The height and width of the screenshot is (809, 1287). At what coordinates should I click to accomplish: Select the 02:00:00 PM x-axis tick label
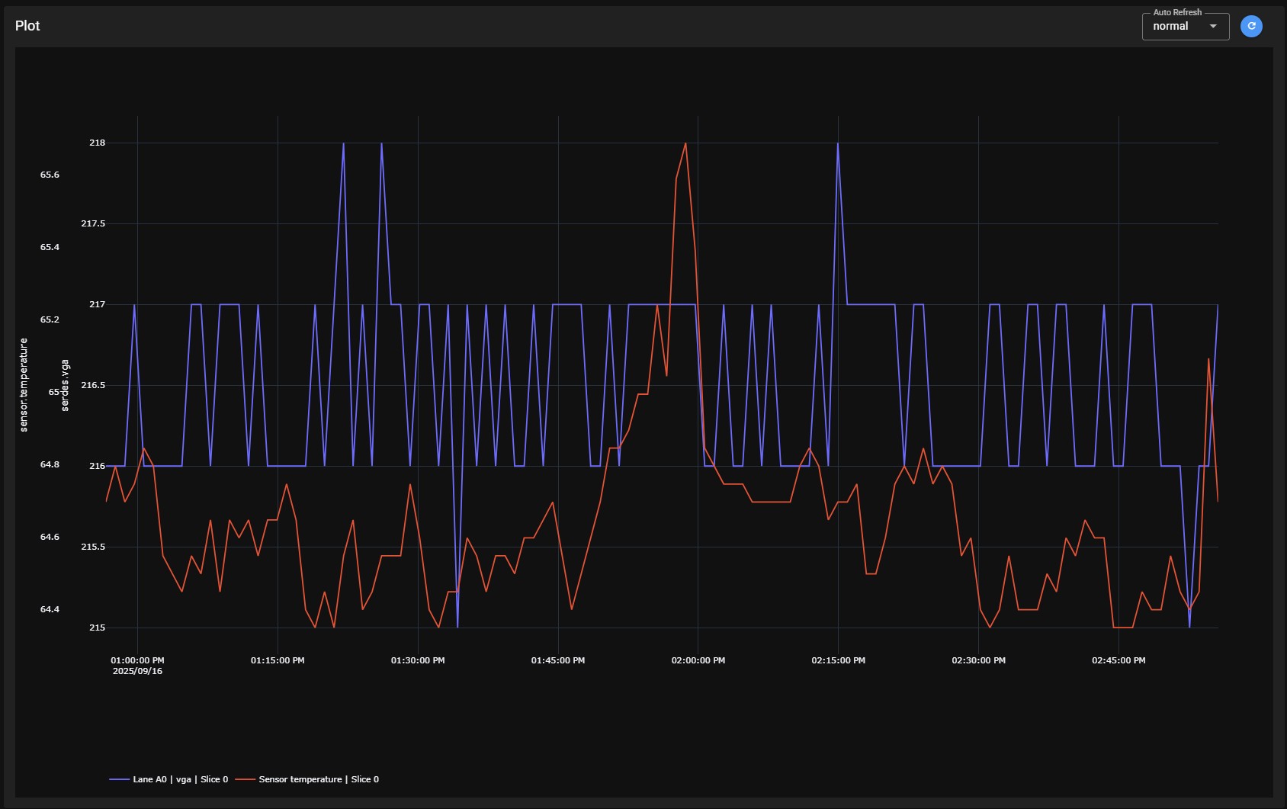(698, 660)
